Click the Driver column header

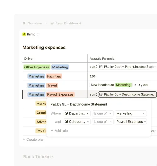(29, 58)
